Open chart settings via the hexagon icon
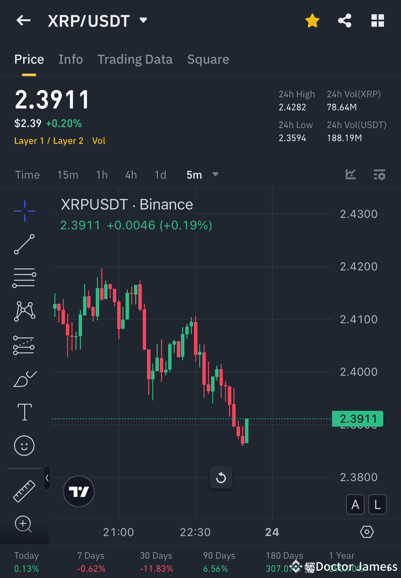 coord(367,532)
